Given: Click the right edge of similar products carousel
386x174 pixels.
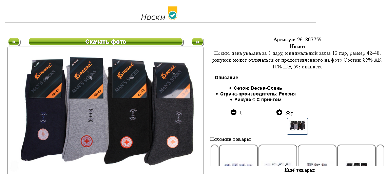Looking at the screenshot, I should [x=380, y=156].
